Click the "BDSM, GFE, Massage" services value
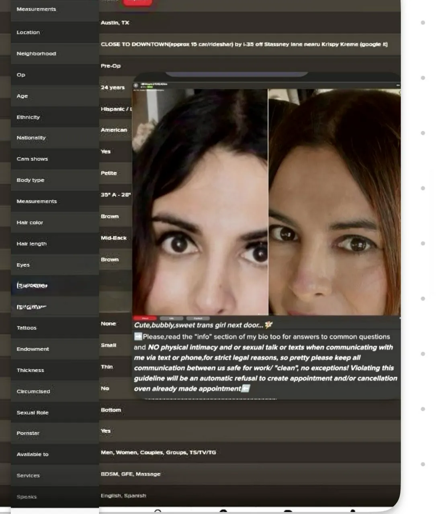 pos(131,474)
